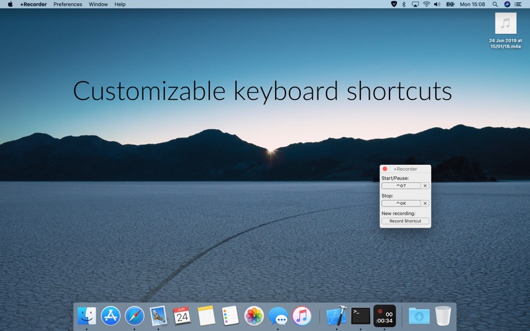Open Spotlight search
530x331 pixels.
pyautogui.click(x=495, y=4)
